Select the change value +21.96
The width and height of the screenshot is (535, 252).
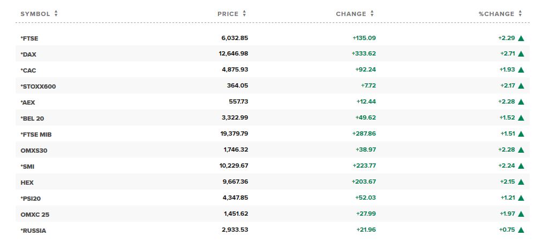[366, 230]
